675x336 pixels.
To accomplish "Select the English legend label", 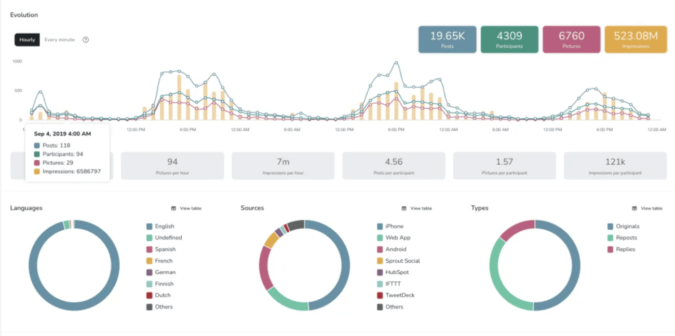I will pyautogui.click(x=165, y=227).
